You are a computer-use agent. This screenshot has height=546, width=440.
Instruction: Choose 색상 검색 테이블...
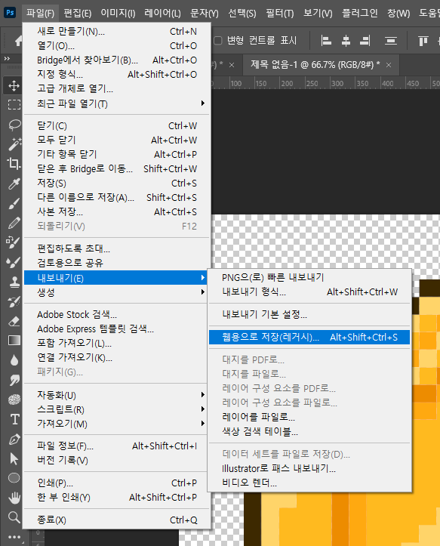[x=309, y=431]
